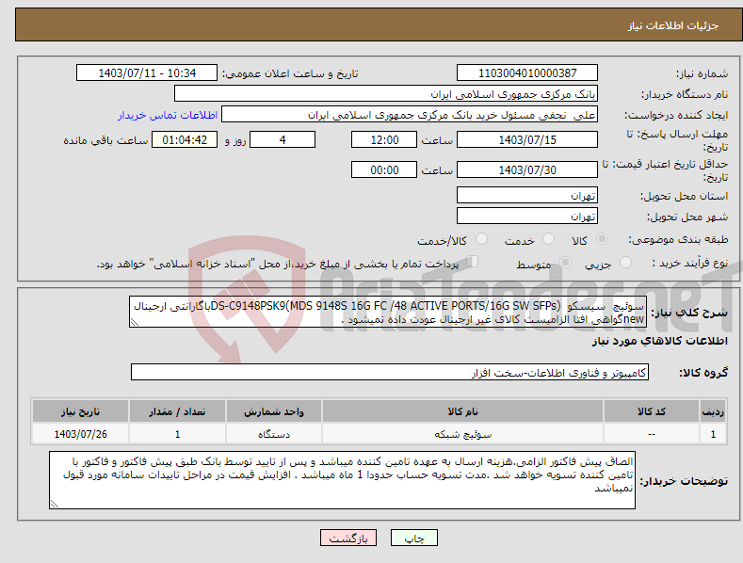Click the اطلاعات کالاهای مورد نیاز heading

click(659, 341)
